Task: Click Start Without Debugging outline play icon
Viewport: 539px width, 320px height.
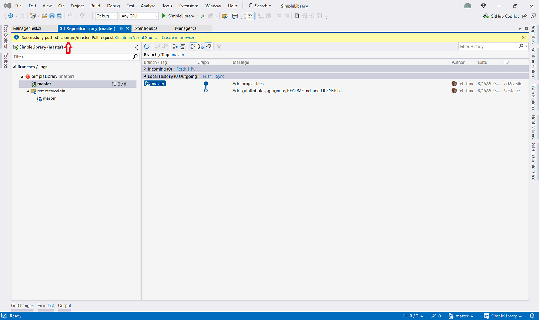Action: point(202,16)
